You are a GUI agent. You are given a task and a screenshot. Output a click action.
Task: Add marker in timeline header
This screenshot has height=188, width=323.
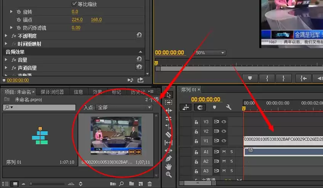214,107
